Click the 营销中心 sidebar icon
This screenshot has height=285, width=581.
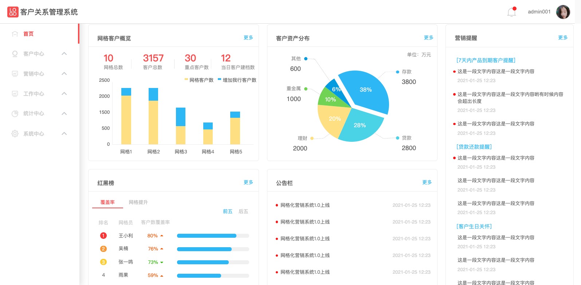[x=15, y=74]
